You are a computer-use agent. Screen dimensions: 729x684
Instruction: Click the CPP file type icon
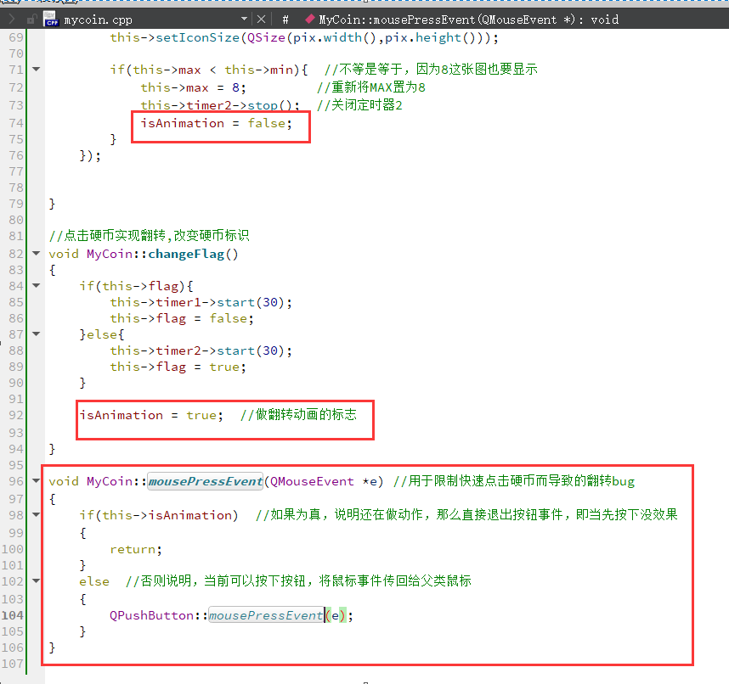(x=51, y=19)
